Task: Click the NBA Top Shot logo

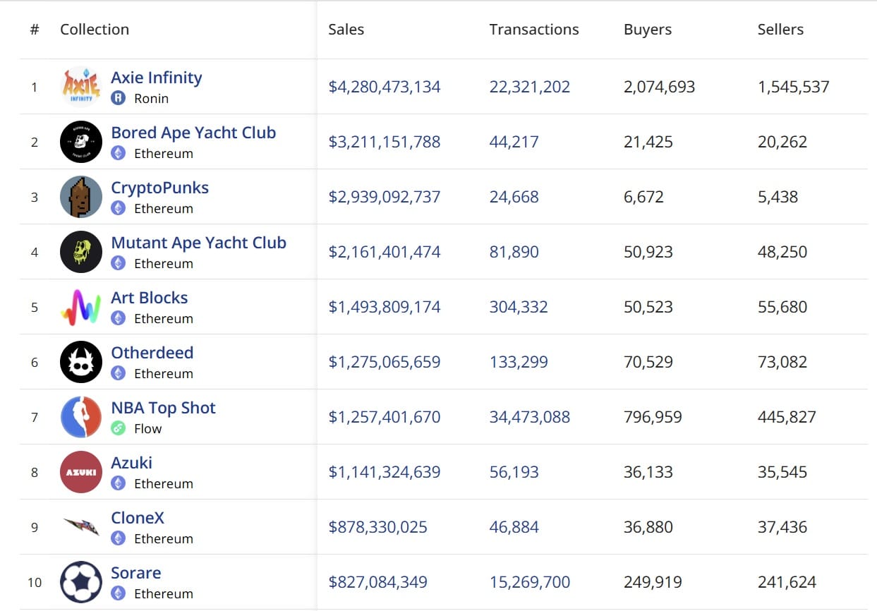Action: coord(81,417)
